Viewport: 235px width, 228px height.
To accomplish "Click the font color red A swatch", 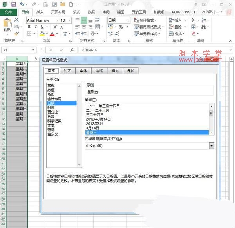I will [x=52, y=34].
